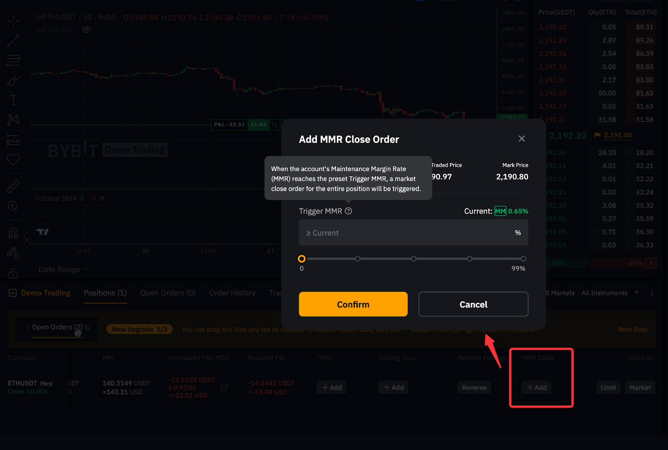The width and height of the screenshot is (668, 450).
Task: Select the crosshair cursor tool
Action: 13,21
